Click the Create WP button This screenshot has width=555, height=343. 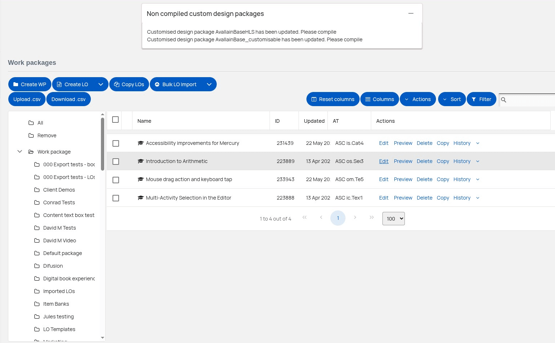tap(30, 84)
